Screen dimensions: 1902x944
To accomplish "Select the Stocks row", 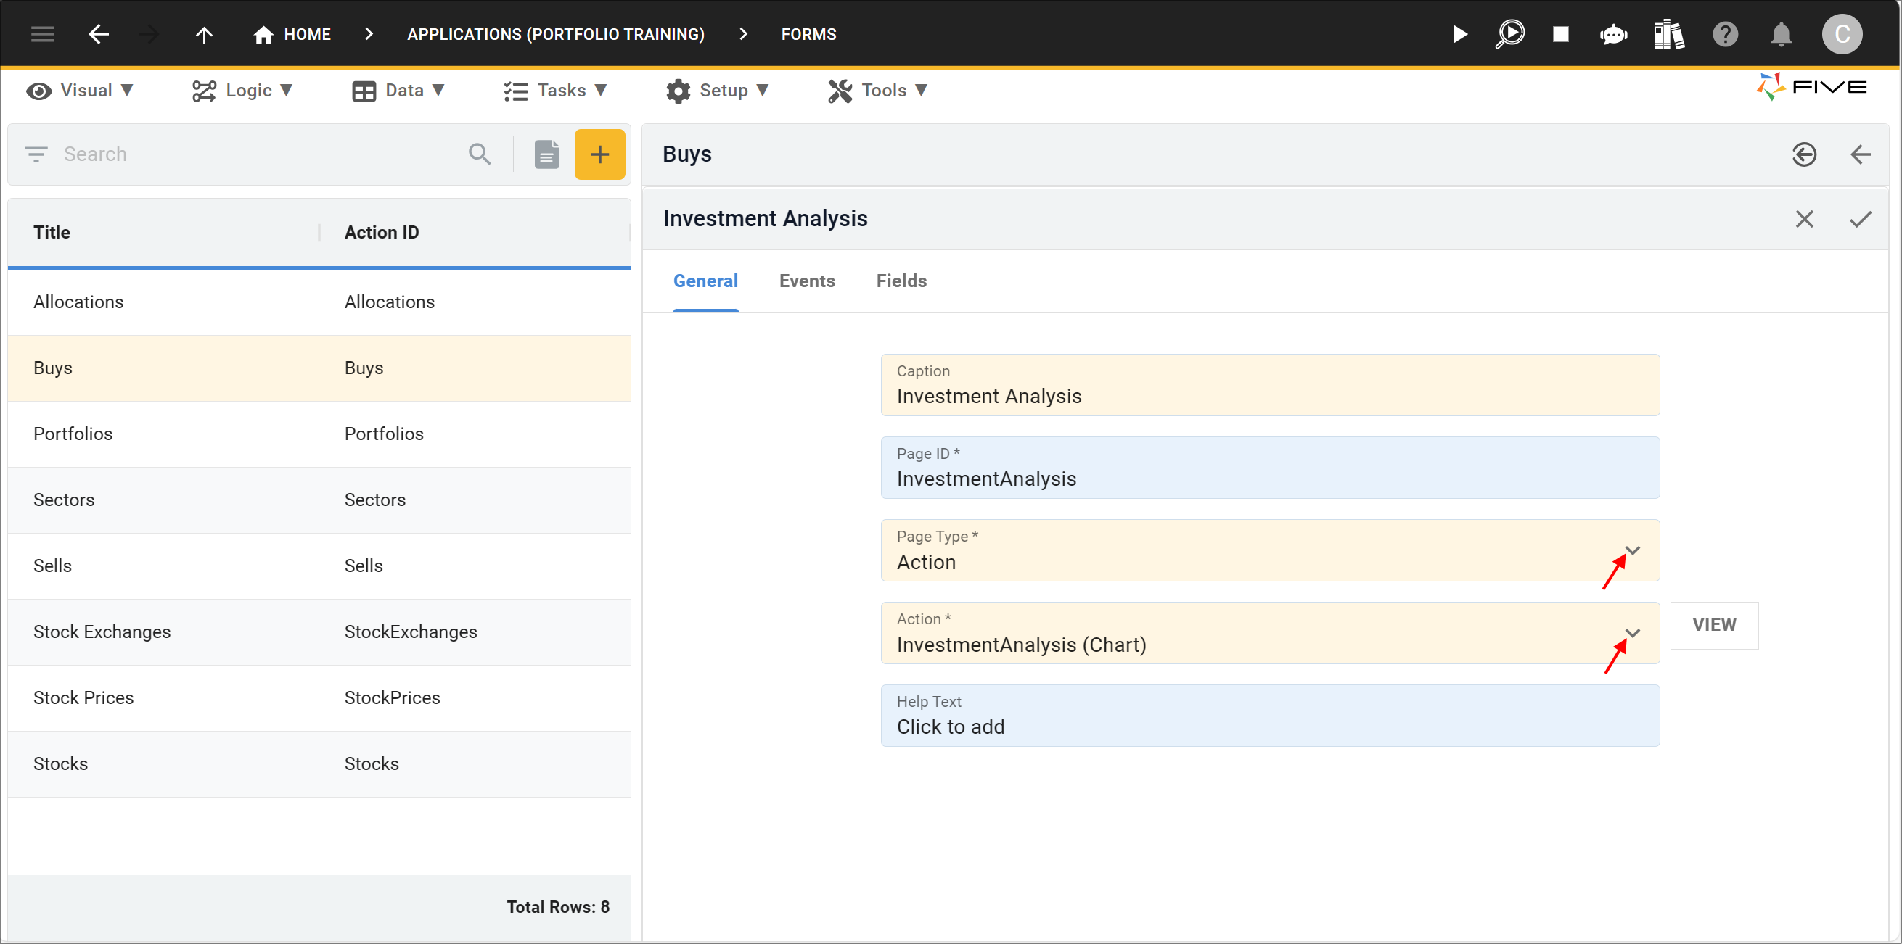I will 319,764.
